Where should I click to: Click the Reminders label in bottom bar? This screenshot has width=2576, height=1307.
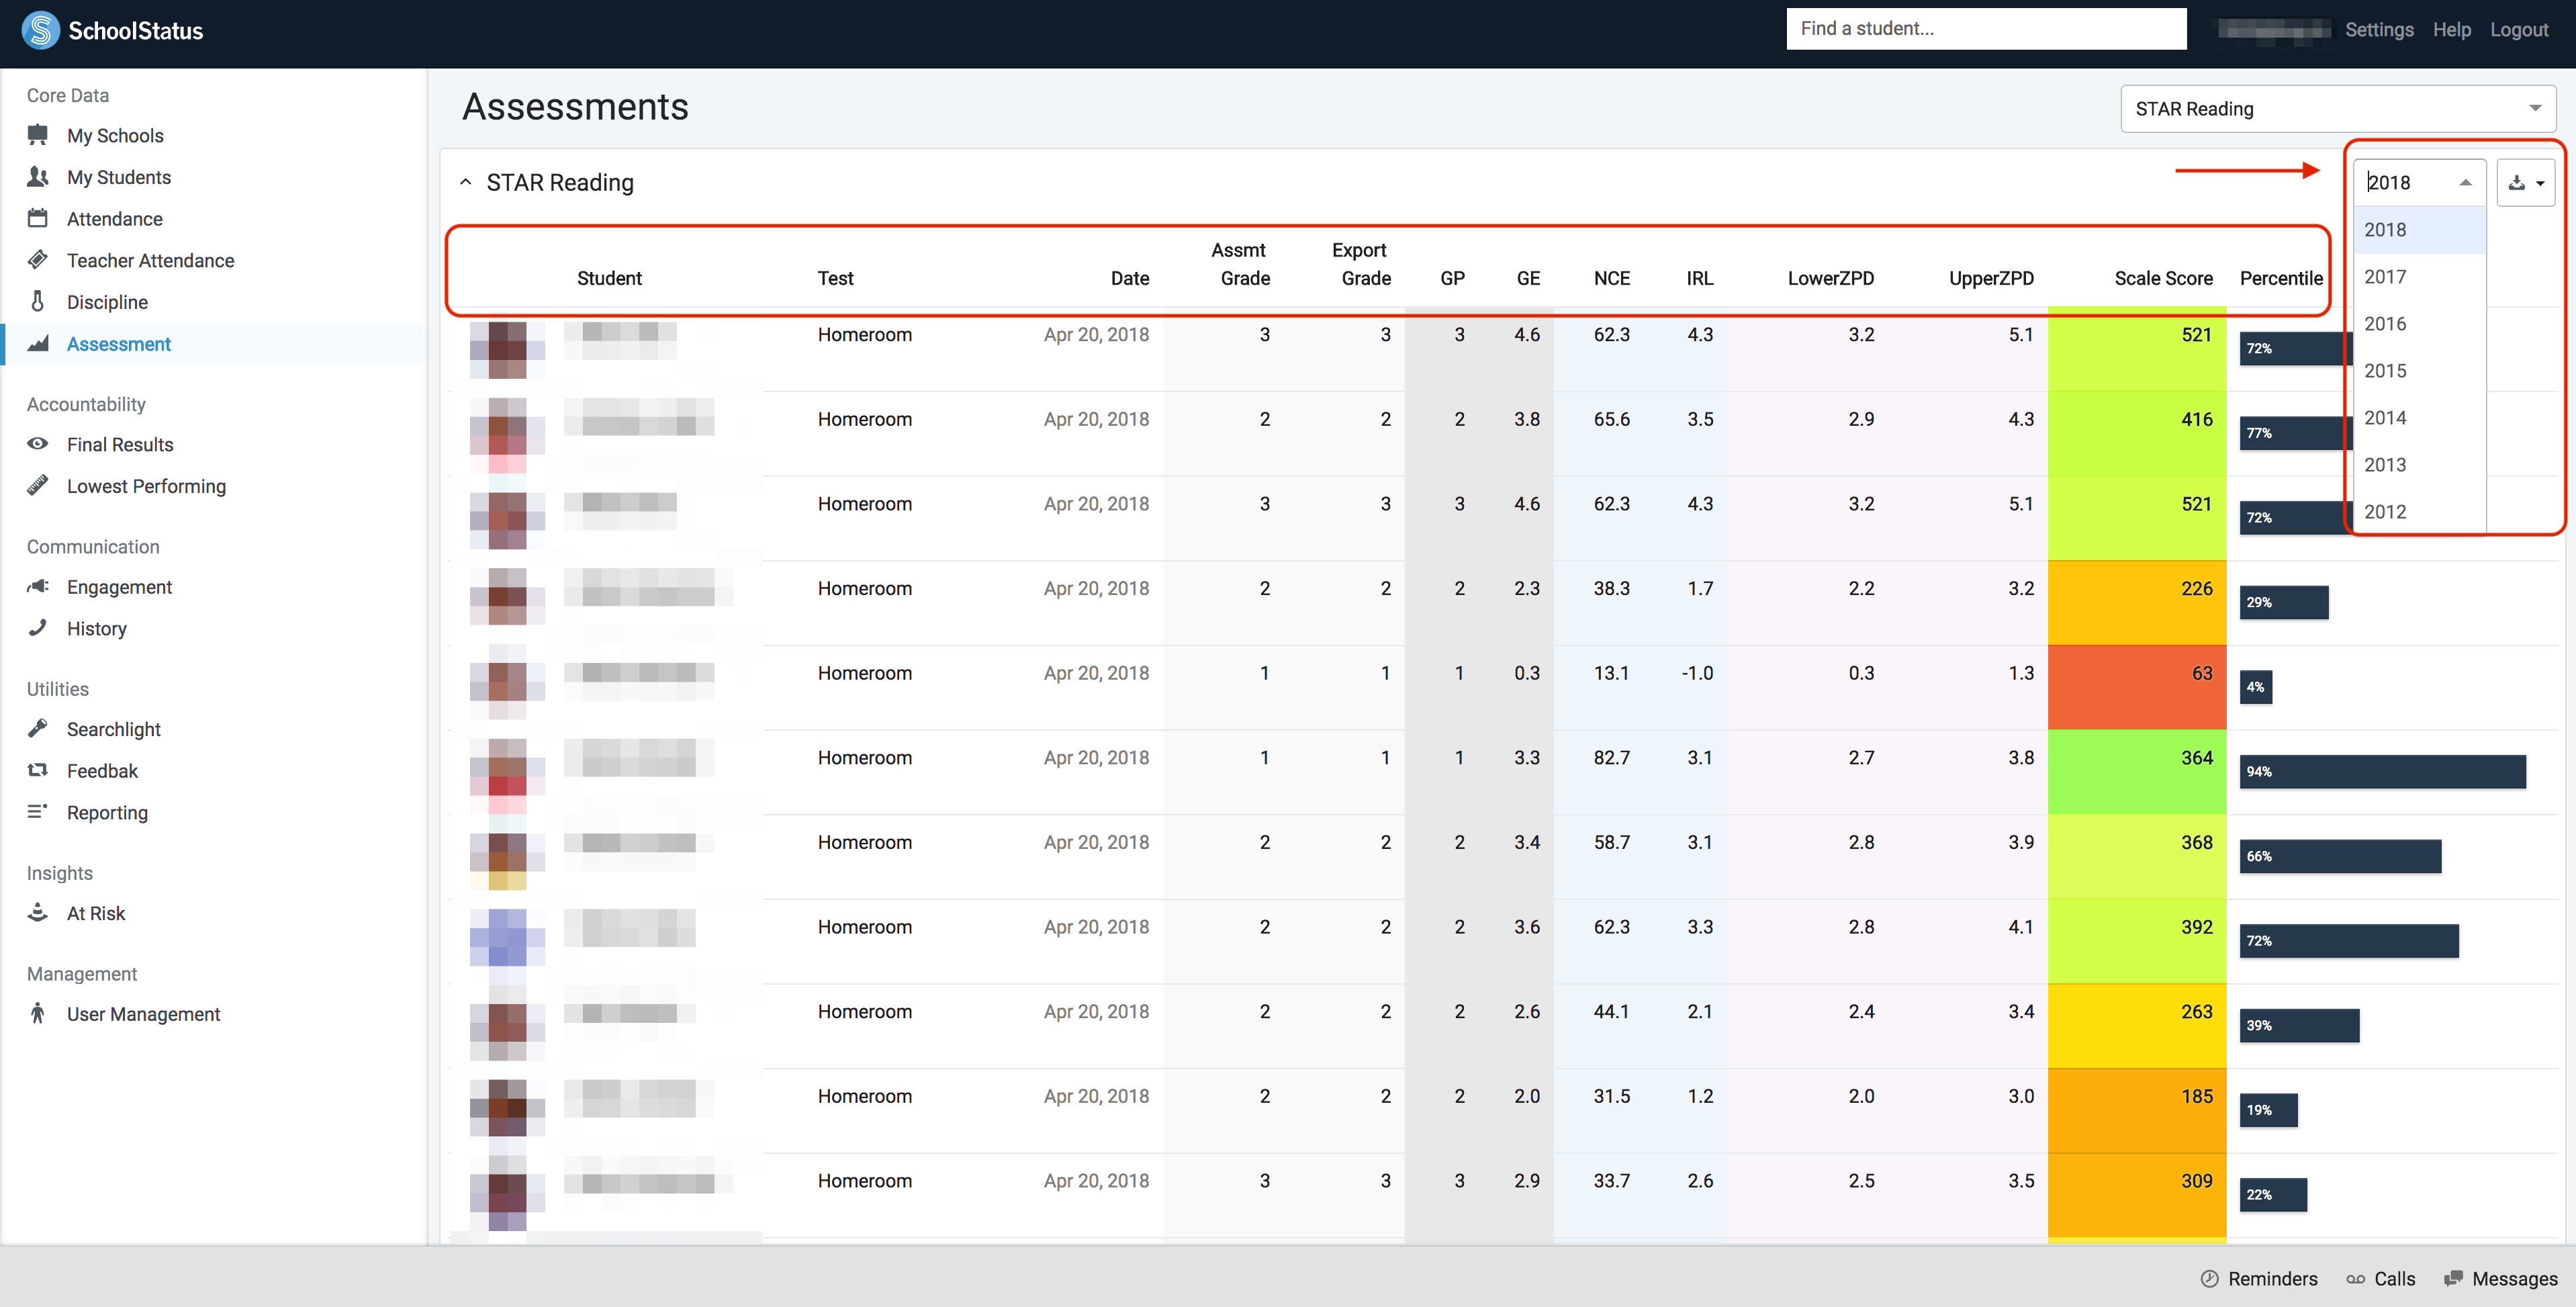coord(2272,1279)
